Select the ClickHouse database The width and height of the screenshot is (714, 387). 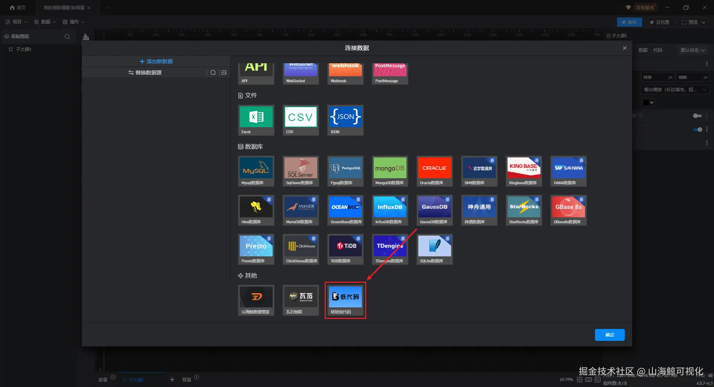(x=300, y=249)
